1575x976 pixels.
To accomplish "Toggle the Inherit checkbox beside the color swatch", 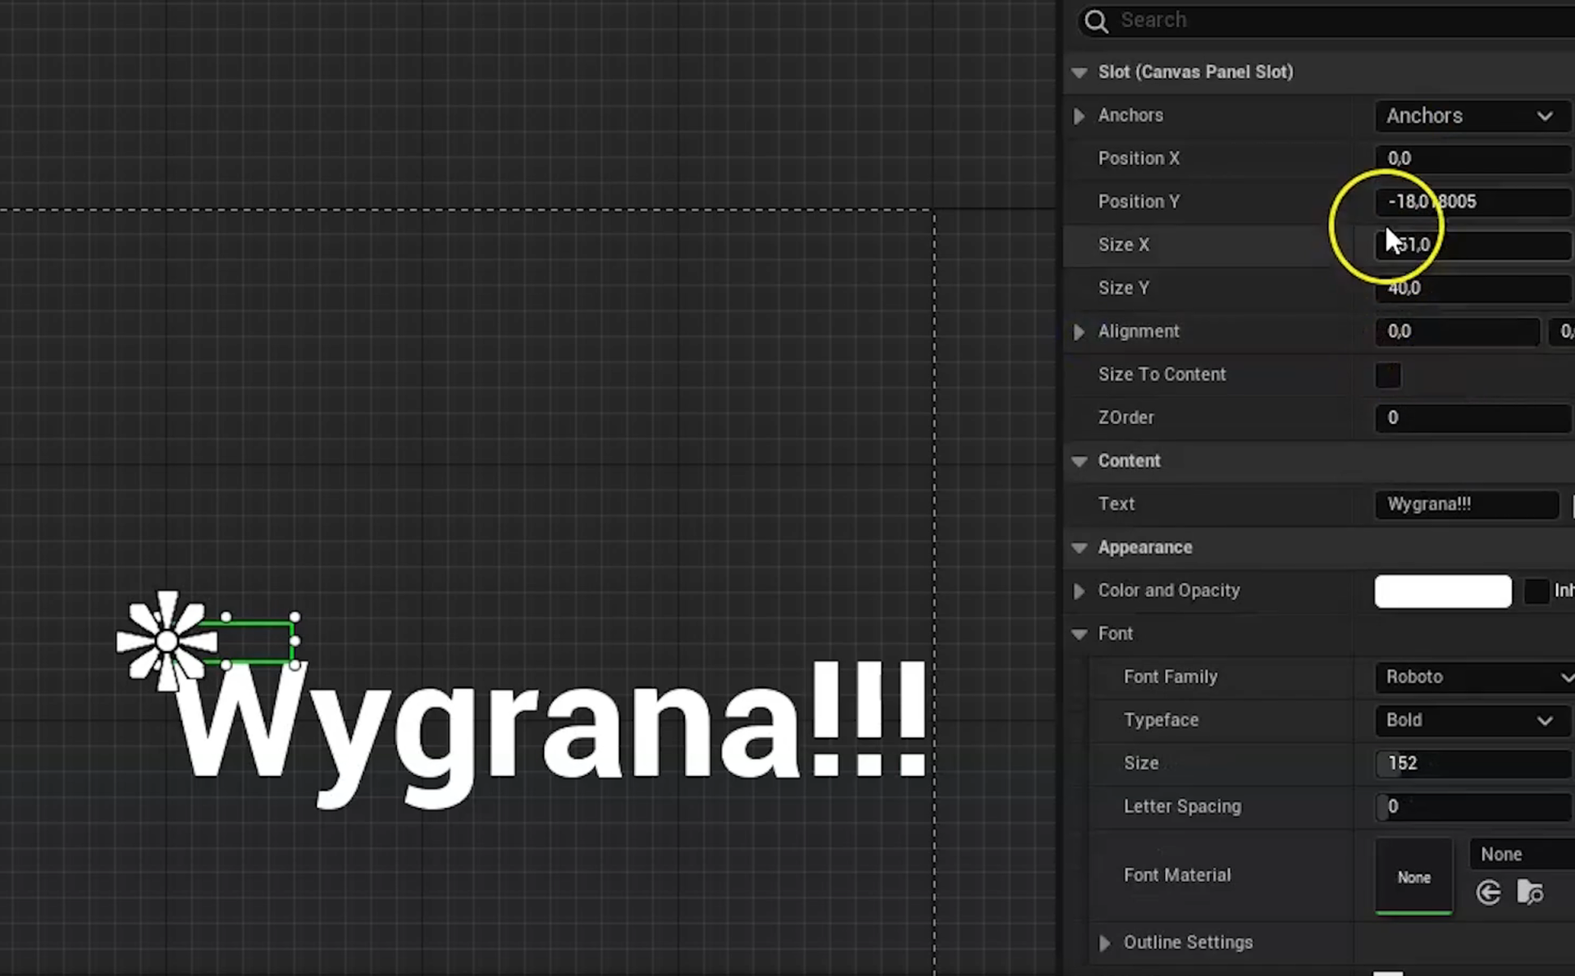I will point(1538,591).
